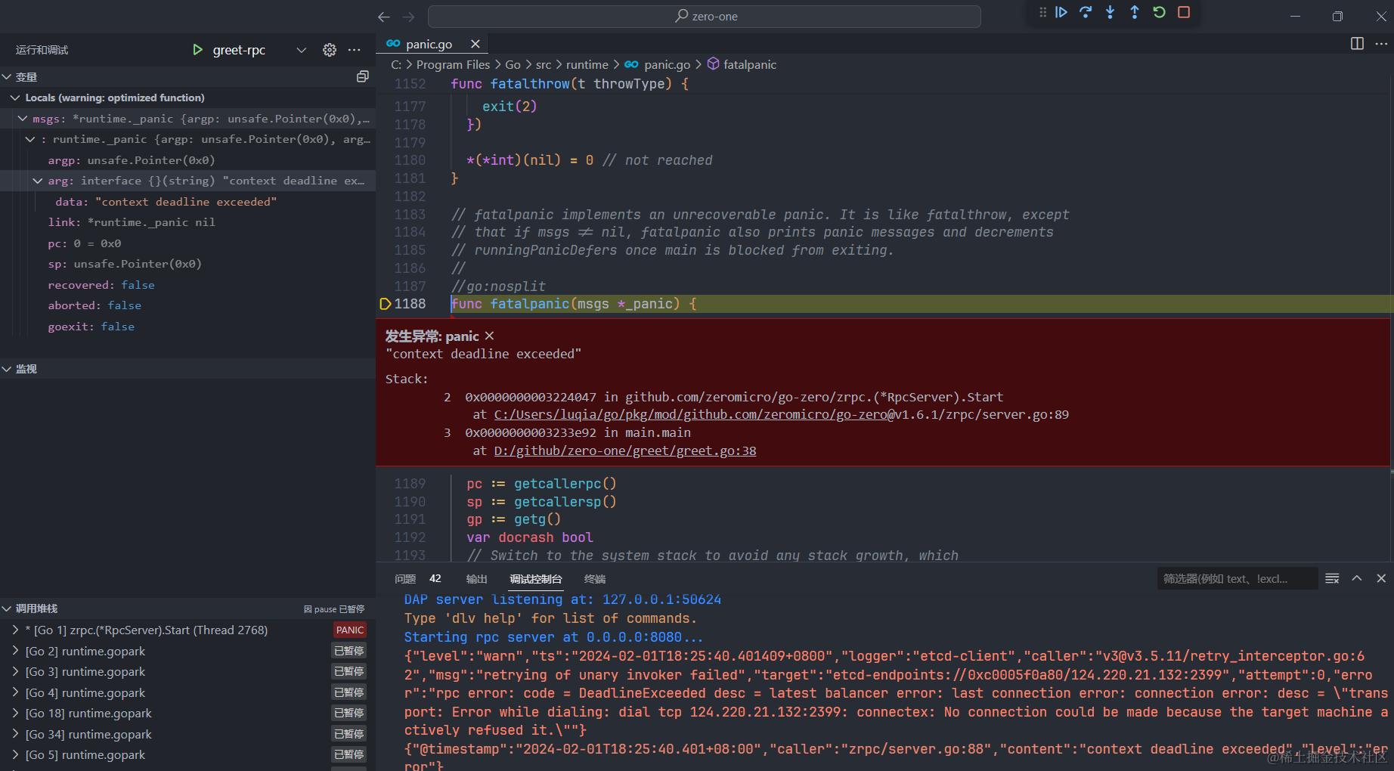The image size is (1394, 771).
Task: Open Run and Debug more actions menu
Action: coord(354,50)
